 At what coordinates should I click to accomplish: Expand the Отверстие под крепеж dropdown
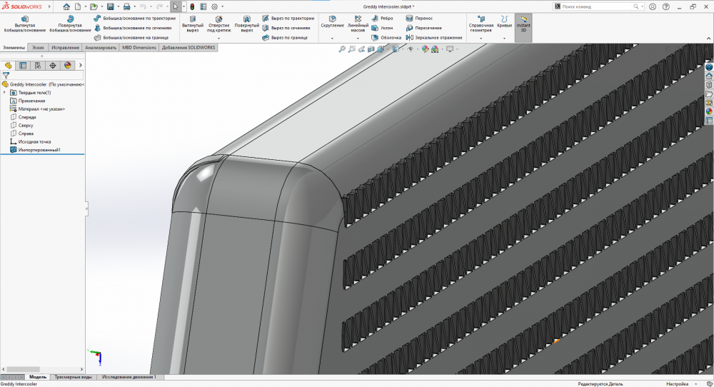pyautogui.click(x=219, y=39)
